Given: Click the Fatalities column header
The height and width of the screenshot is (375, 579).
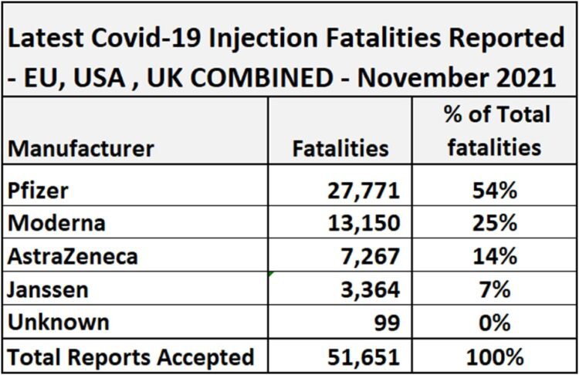Looking at the screenshot, I should (340, 148).
